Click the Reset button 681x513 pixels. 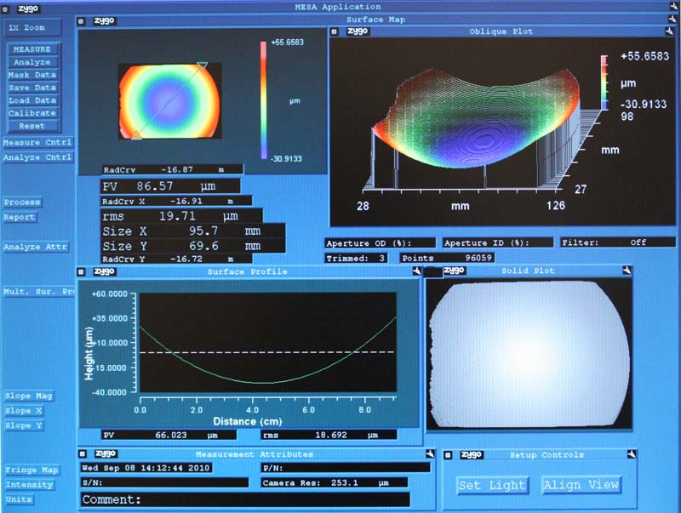pos(33,126)
